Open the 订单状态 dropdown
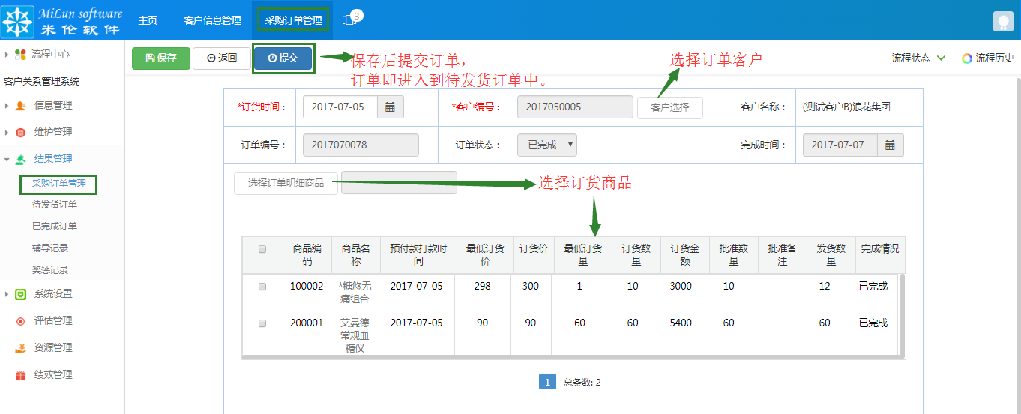The width and height of the screenshot is (1021, 414). [x=547, y=145]
